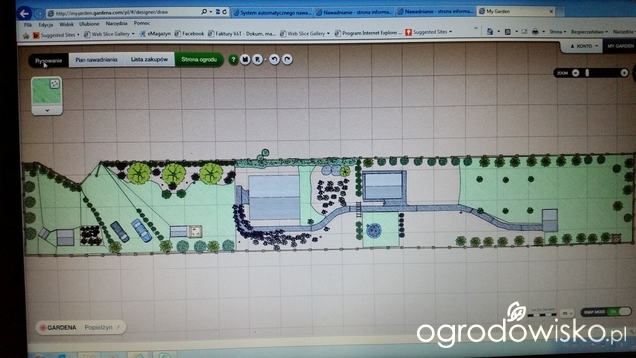This screenshot has height=358, width=636.
Task: Open the Lista zakupów tab
Action: 149,60
